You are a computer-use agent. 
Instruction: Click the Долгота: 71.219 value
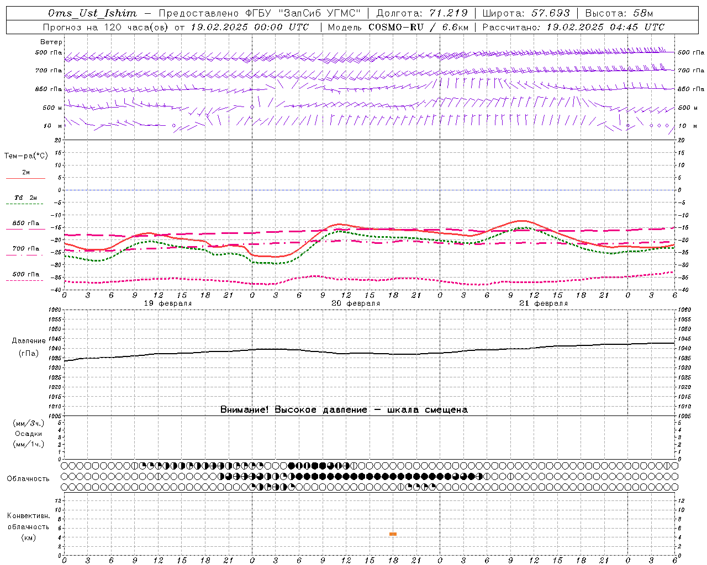[422, 13]
